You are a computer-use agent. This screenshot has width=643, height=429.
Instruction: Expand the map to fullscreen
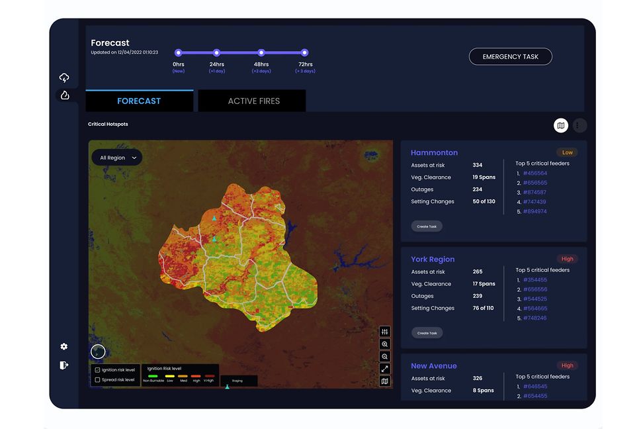pos(385,369)
